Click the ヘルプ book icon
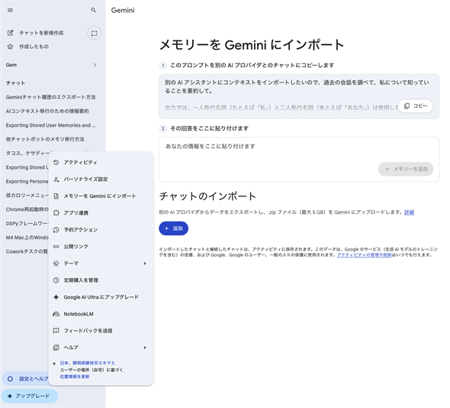 pos(56,348)
